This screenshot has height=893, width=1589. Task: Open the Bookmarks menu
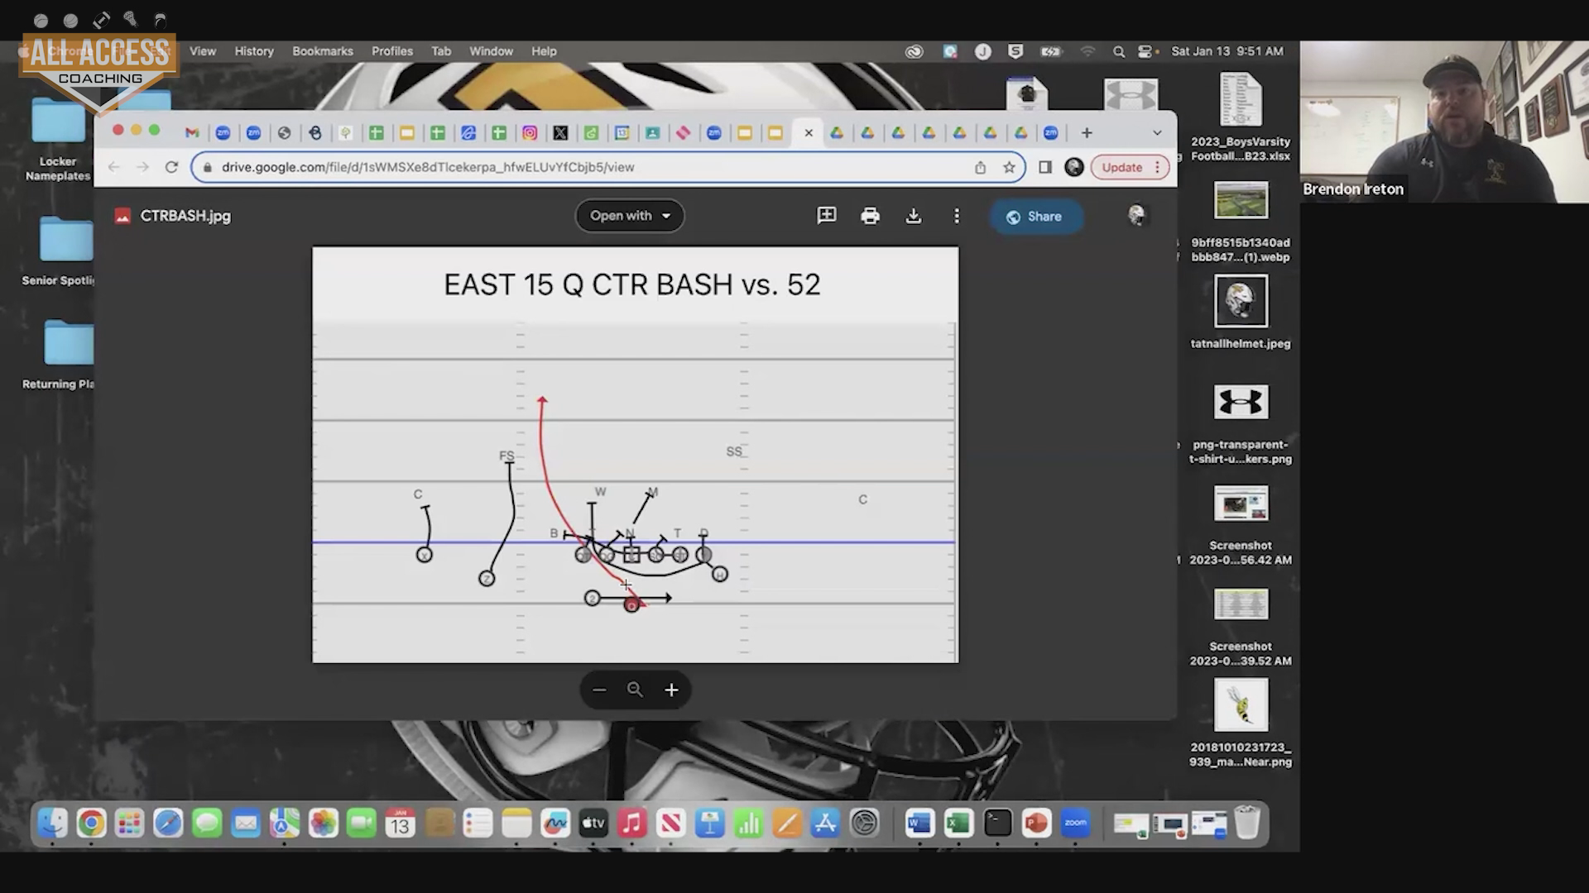click(x=323, y=51)
